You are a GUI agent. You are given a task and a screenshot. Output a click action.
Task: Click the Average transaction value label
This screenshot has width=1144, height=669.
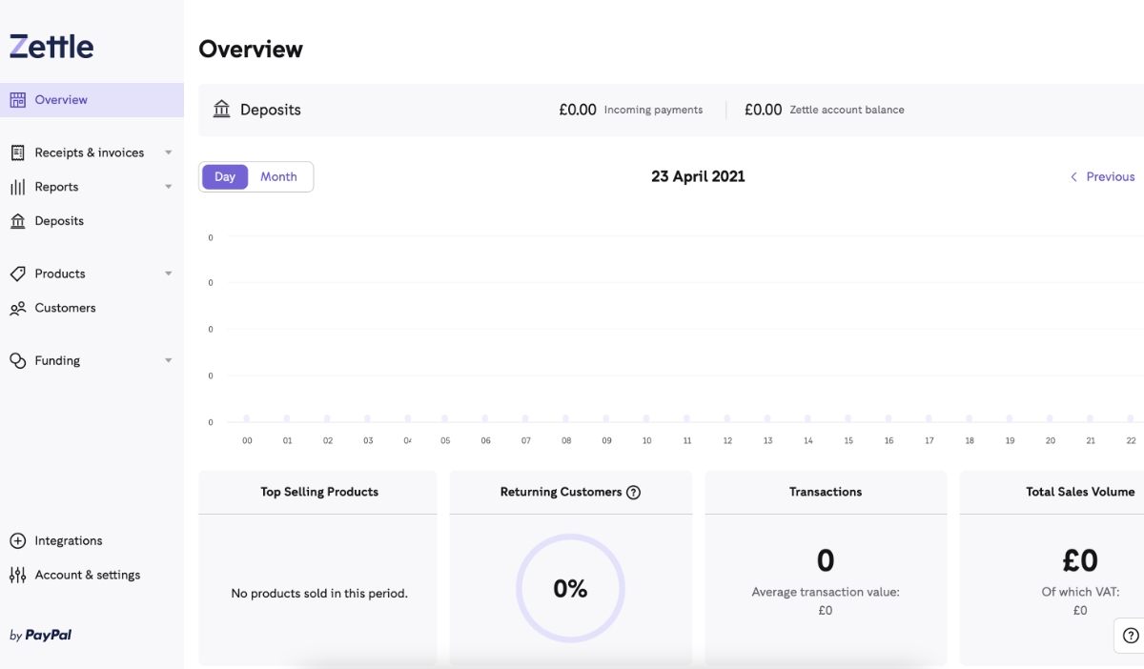826,592
